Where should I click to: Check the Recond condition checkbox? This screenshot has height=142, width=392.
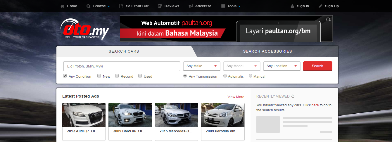(117, 76)
